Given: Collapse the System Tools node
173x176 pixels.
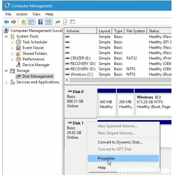Looking at the screenshot, I should (x=6, y=36).
